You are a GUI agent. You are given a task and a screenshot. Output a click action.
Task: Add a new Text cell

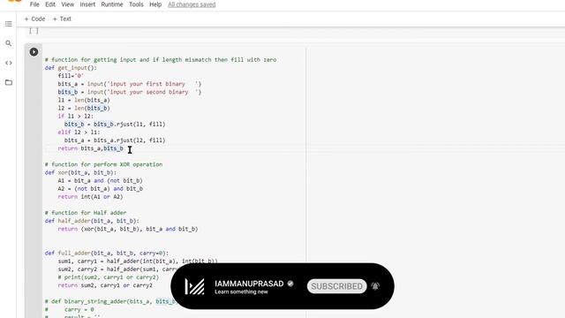(62, 19)
